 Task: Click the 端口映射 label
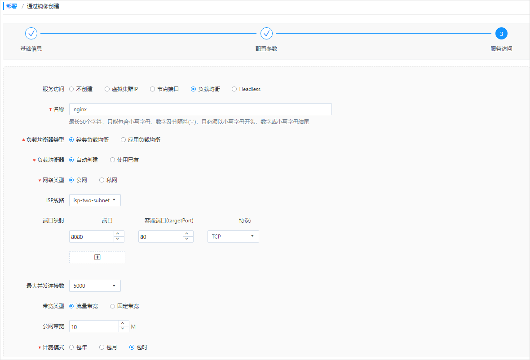click(53, 220)
